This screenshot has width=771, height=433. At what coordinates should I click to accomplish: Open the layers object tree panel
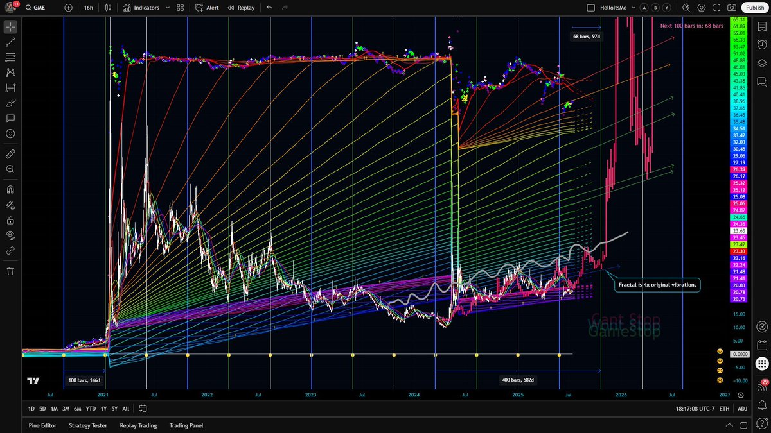coord(762,64)
